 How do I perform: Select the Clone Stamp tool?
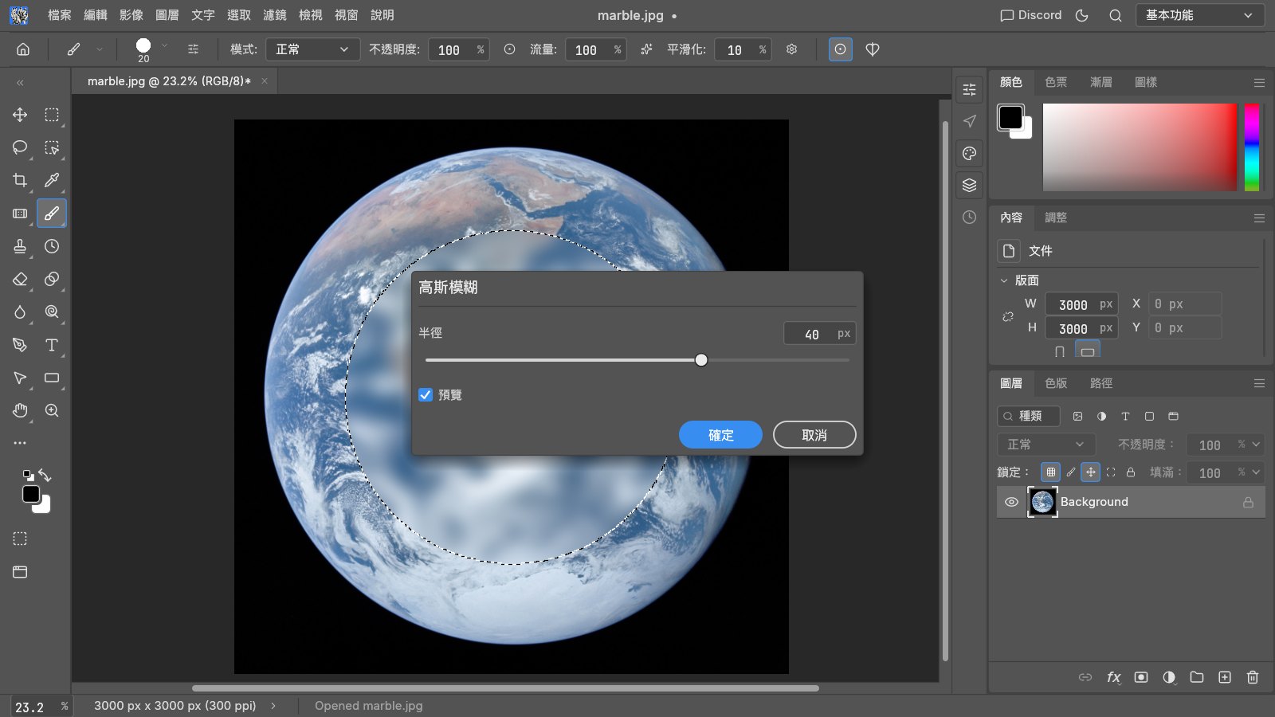tap(20, 246)
